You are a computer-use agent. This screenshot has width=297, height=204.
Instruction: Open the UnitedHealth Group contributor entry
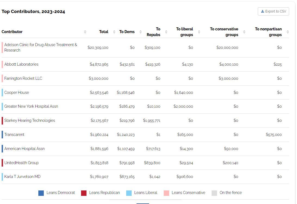pyautogui.click(x=21, y=163)
